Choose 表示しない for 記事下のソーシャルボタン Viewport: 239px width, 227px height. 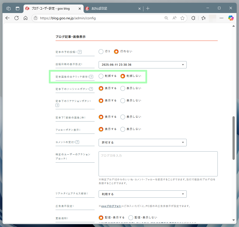tap(123, 88)
